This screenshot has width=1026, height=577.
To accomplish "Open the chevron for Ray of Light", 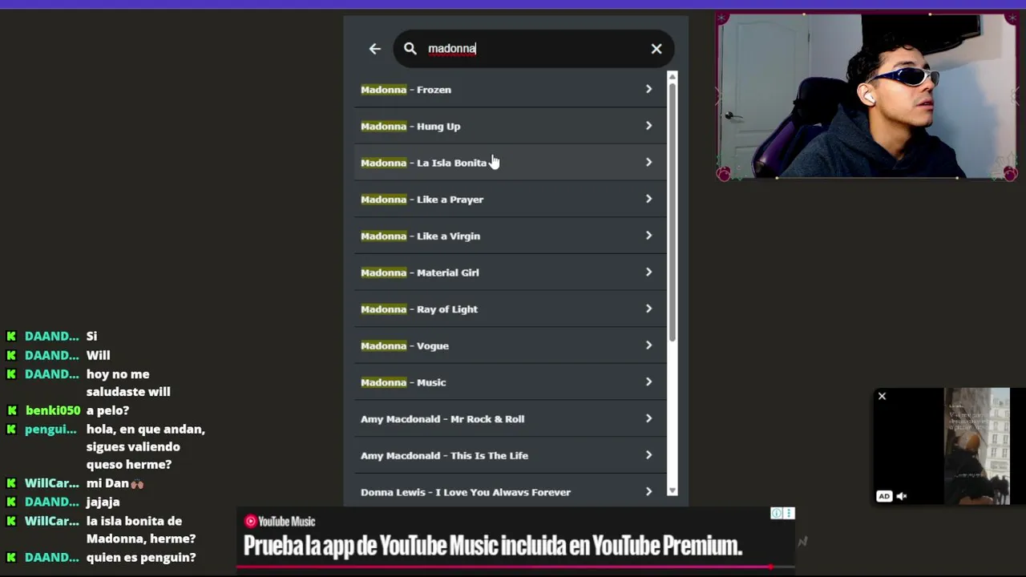I will [x=648, y=309].
